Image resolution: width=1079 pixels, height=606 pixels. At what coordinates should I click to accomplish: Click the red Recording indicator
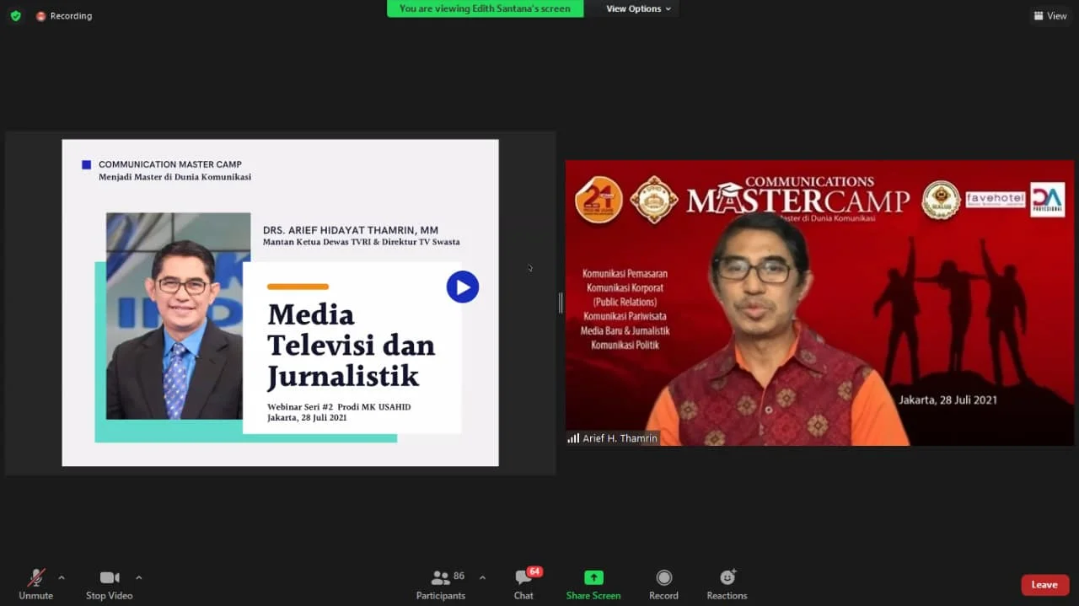[x=64, y=16]
